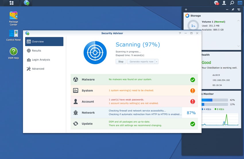Open Package Center desktop icon
The width and height of the screenshot is (244, 159).
click(13, 18)
